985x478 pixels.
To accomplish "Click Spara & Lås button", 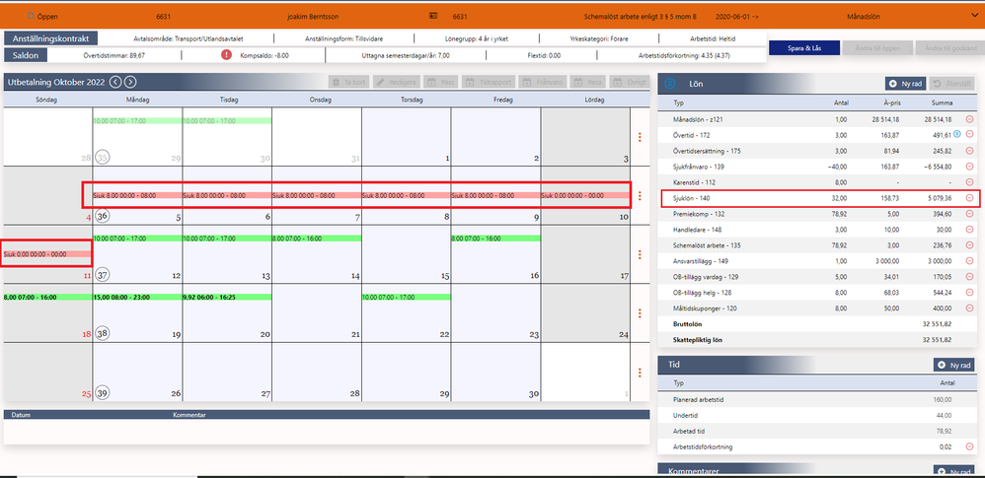I will pos(804,47).
